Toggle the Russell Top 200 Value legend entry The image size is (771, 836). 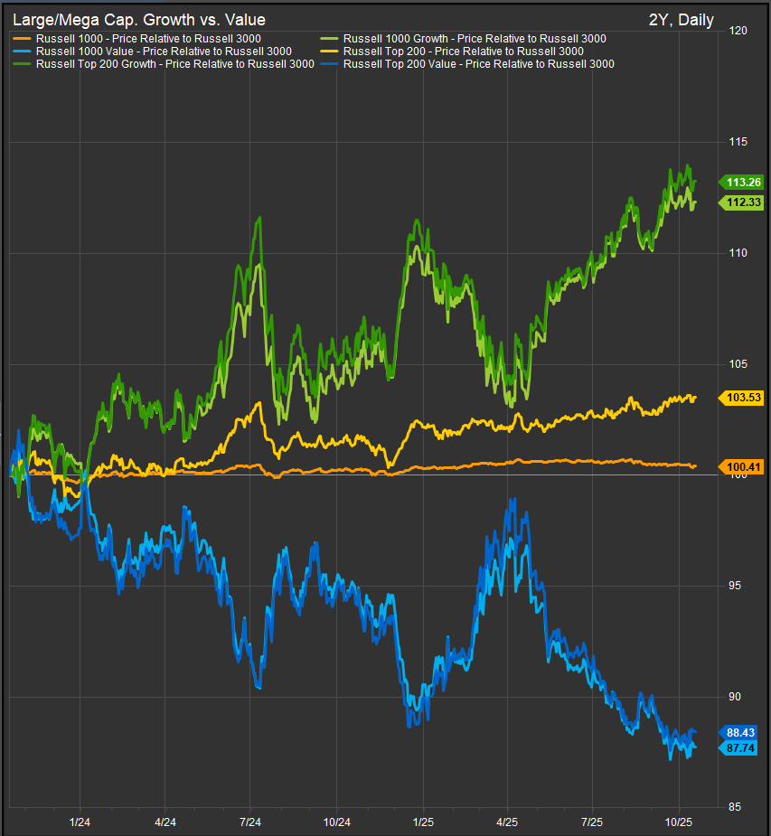click(x=479, y=64)
